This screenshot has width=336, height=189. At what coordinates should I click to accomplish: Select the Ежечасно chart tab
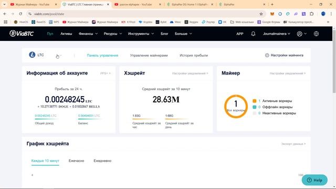click(x=76, y=161)
